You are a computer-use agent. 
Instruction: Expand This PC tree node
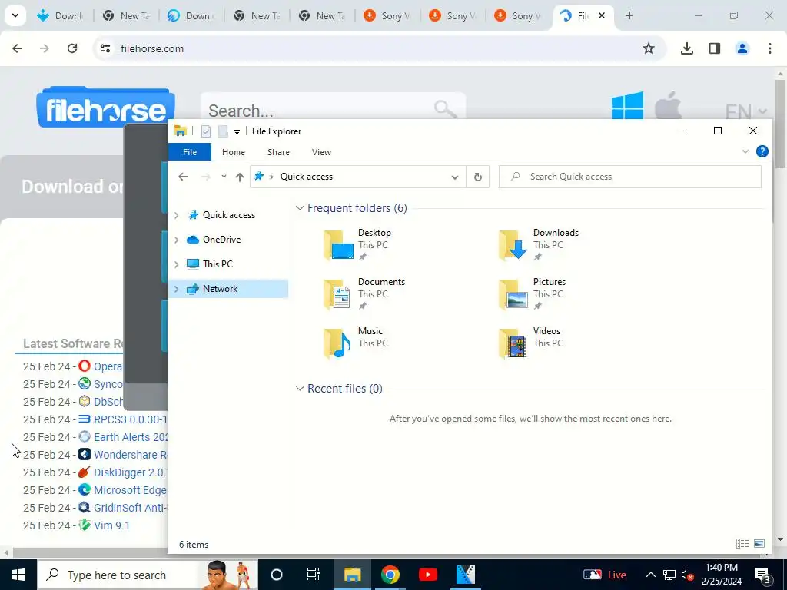[176, 264]
